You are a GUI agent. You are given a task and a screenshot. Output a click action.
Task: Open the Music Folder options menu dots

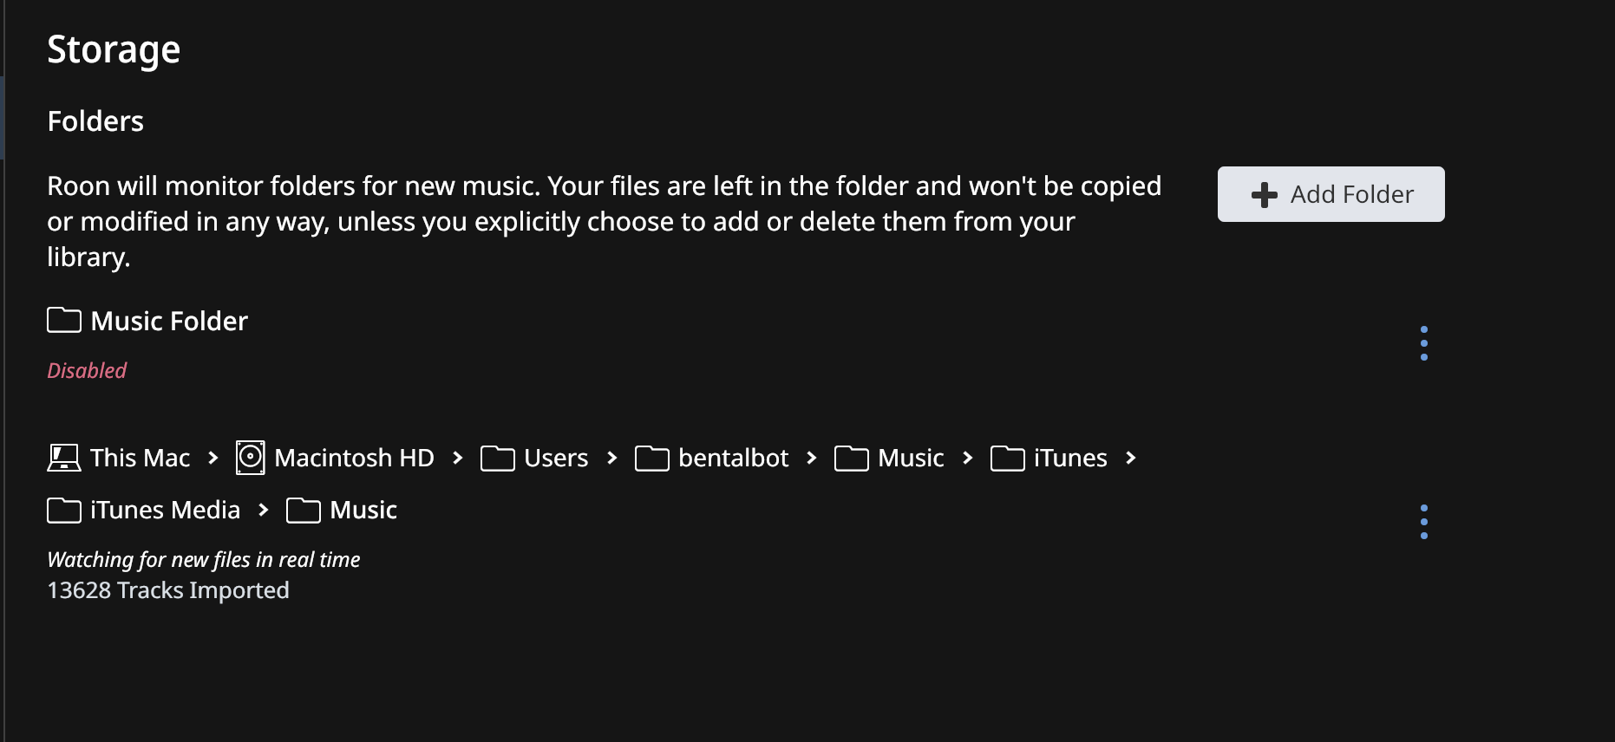pos(1424,343)
